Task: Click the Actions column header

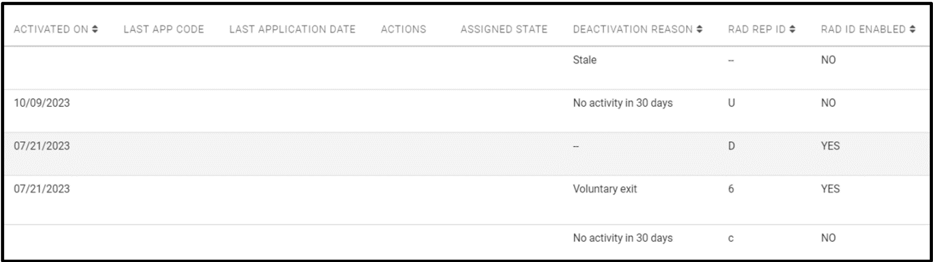Action: click(x=403, y=29)
